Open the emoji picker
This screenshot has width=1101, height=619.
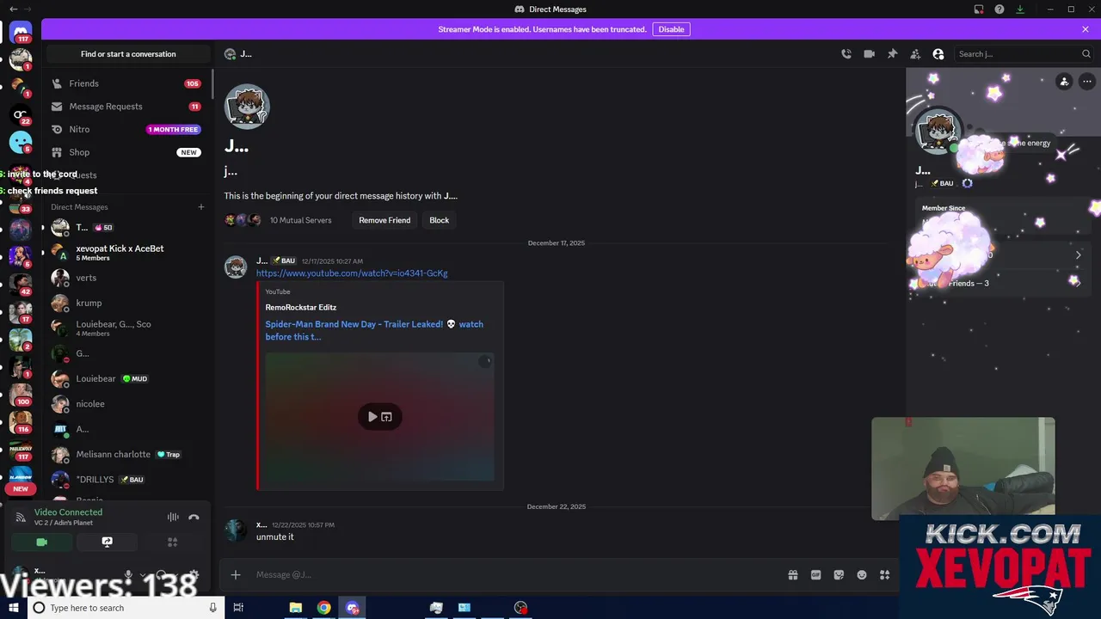pos(862,575)
